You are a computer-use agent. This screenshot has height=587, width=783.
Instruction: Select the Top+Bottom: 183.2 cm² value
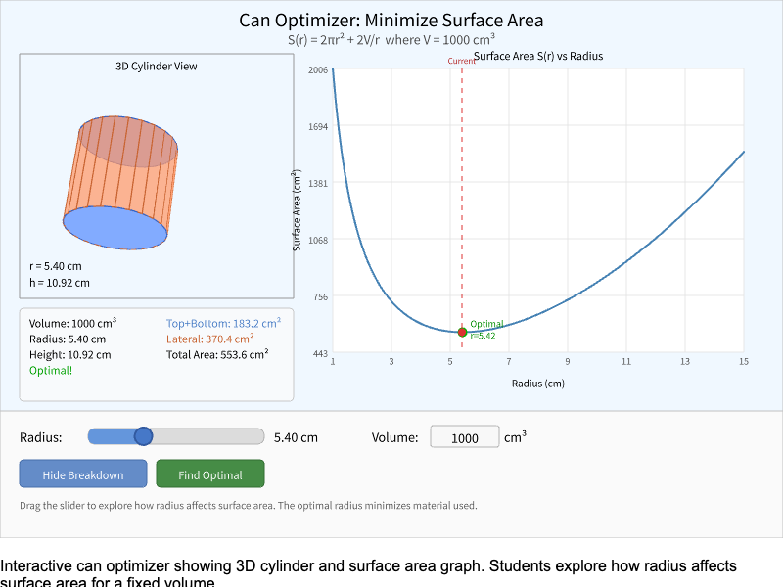[223, 323]
